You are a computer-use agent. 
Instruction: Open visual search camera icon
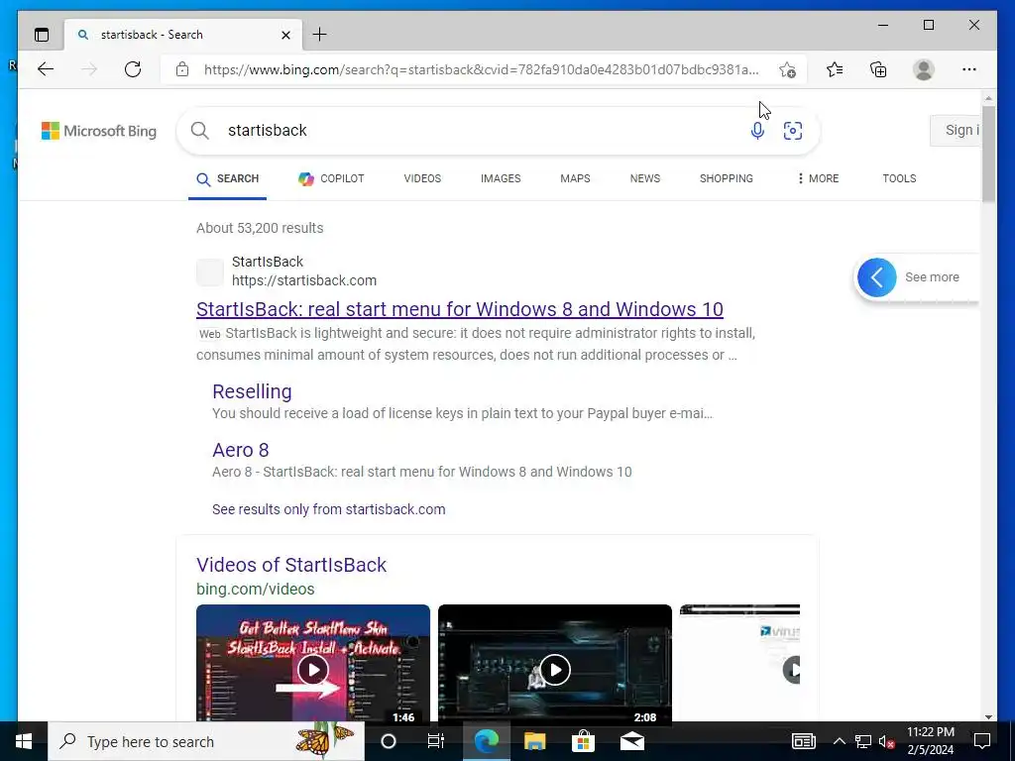point(793,131)
